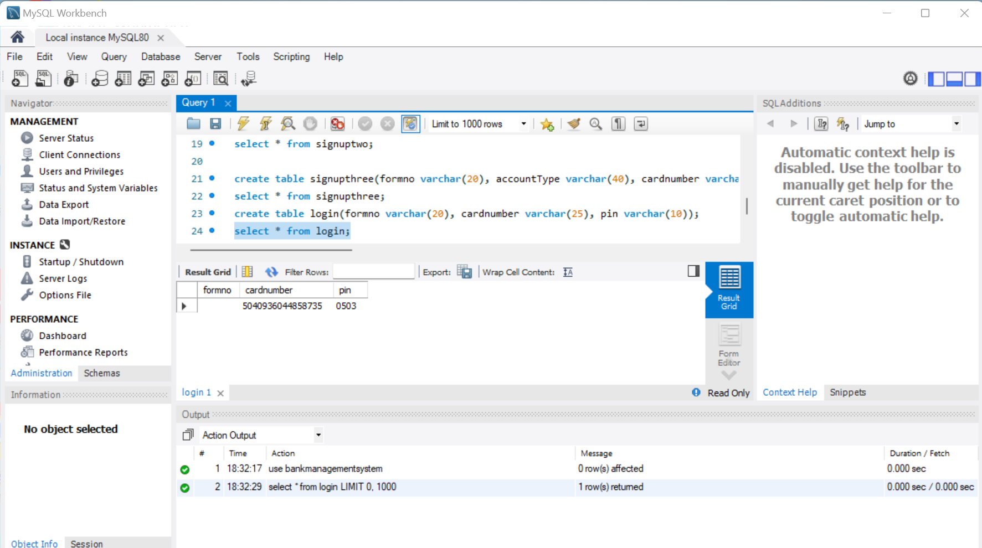Toggle the secondary sidebar panel layout icon
Screen dimensions: 982x548
pos(973,79)
